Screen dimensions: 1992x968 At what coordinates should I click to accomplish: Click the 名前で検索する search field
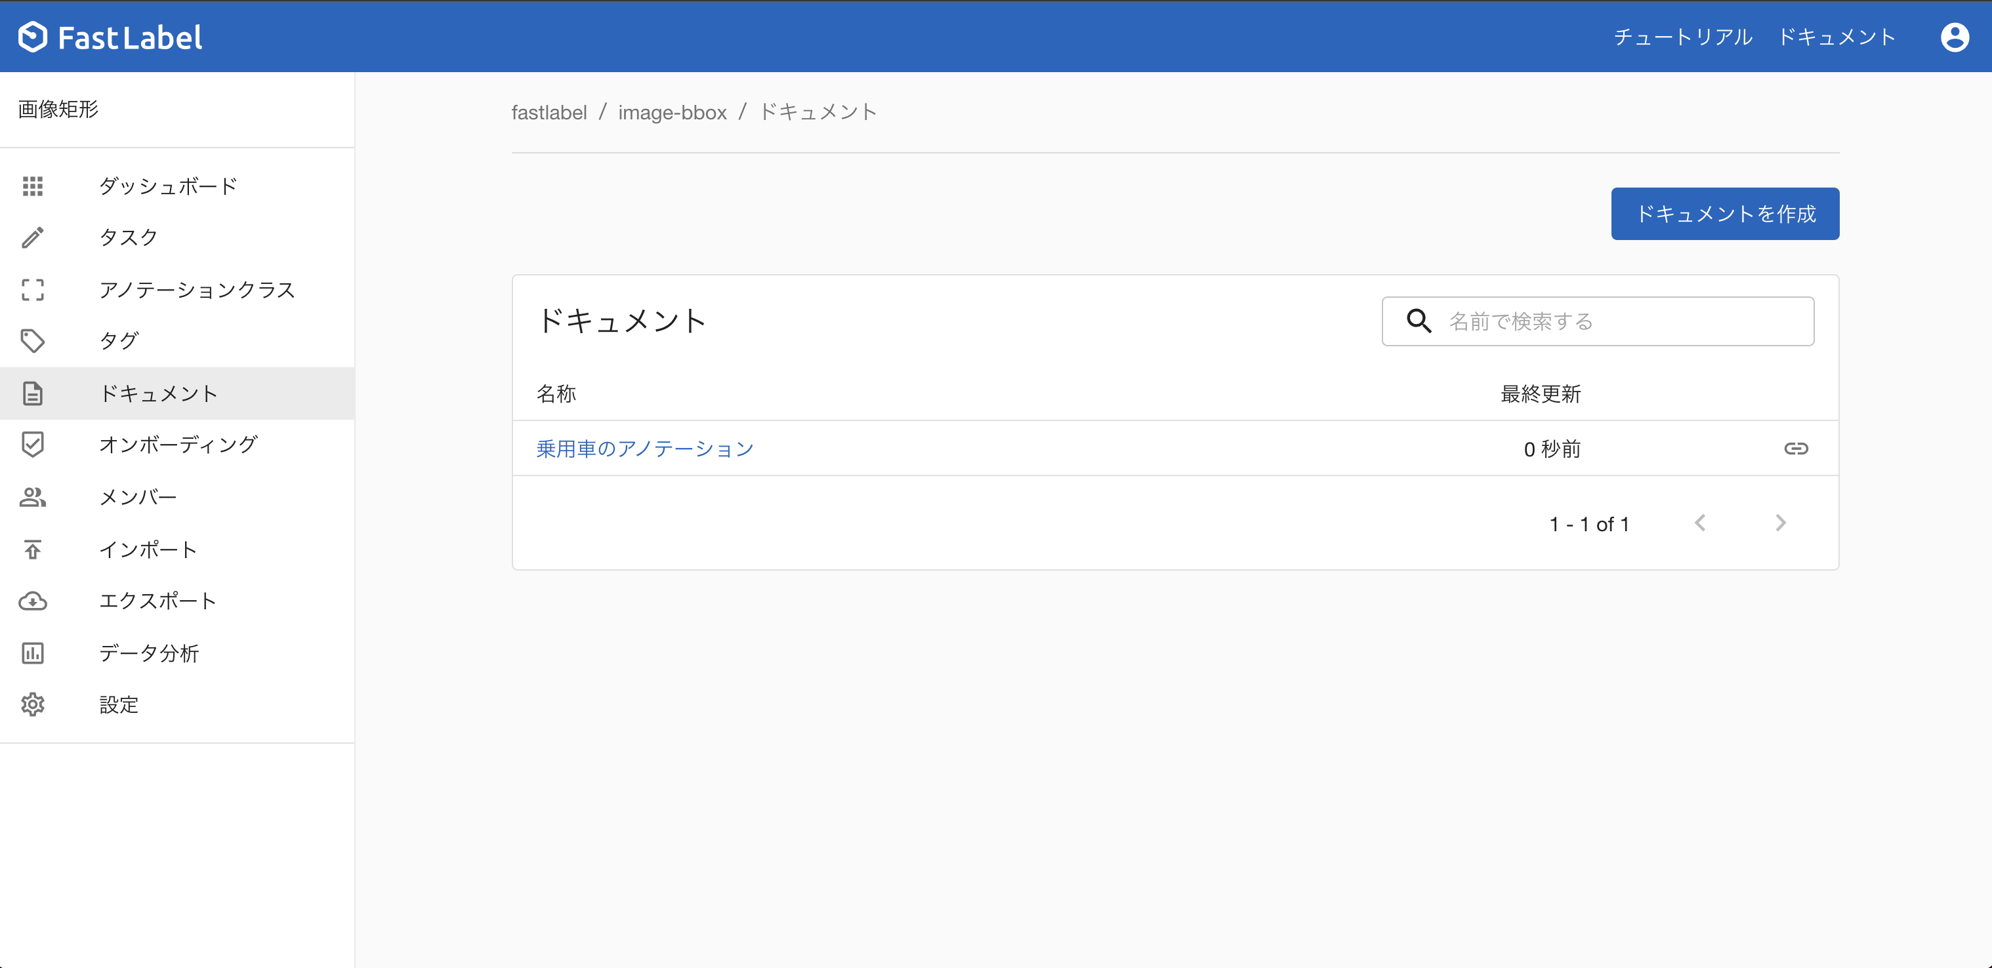click(1598, 321)
